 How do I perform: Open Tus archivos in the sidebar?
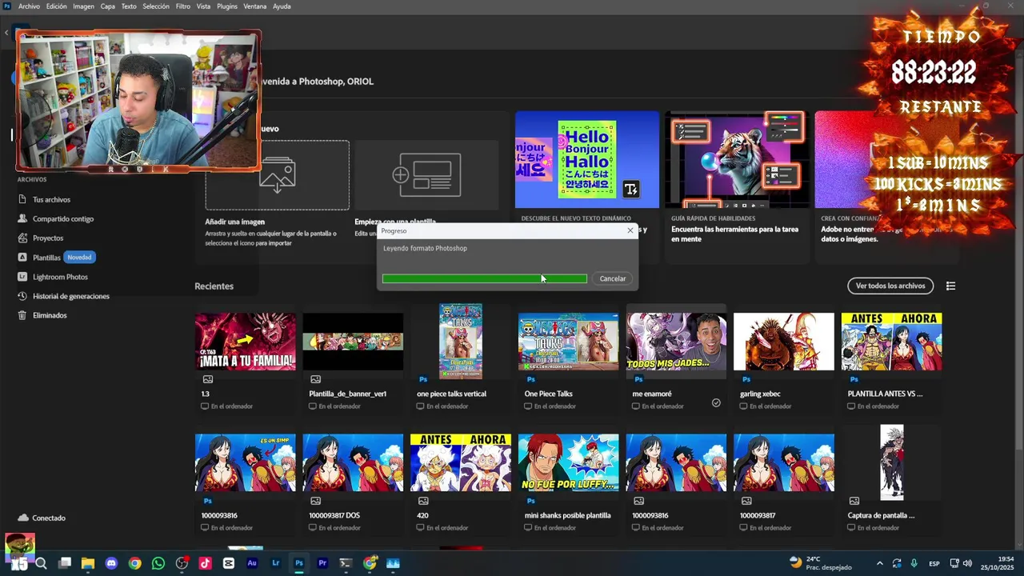tap(51, 199)
